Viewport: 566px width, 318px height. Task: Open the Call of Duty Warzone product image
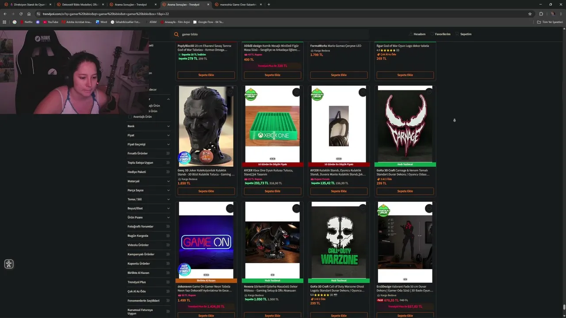pos(339,240)
